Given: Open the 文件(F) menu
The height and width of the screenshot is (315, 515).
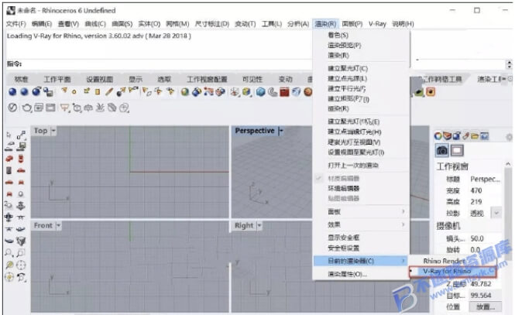Looking at the screenshot, I should (16, 24).
